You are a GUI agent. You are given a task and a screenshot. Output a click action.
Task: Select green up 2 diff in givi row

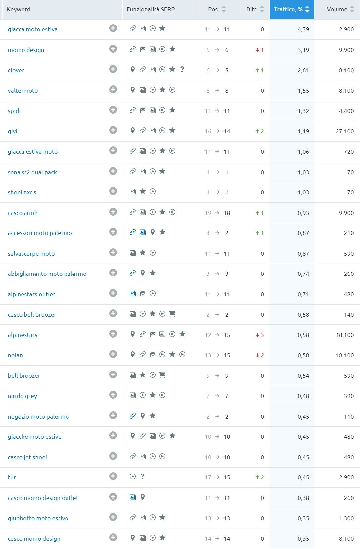coord(260,131)
